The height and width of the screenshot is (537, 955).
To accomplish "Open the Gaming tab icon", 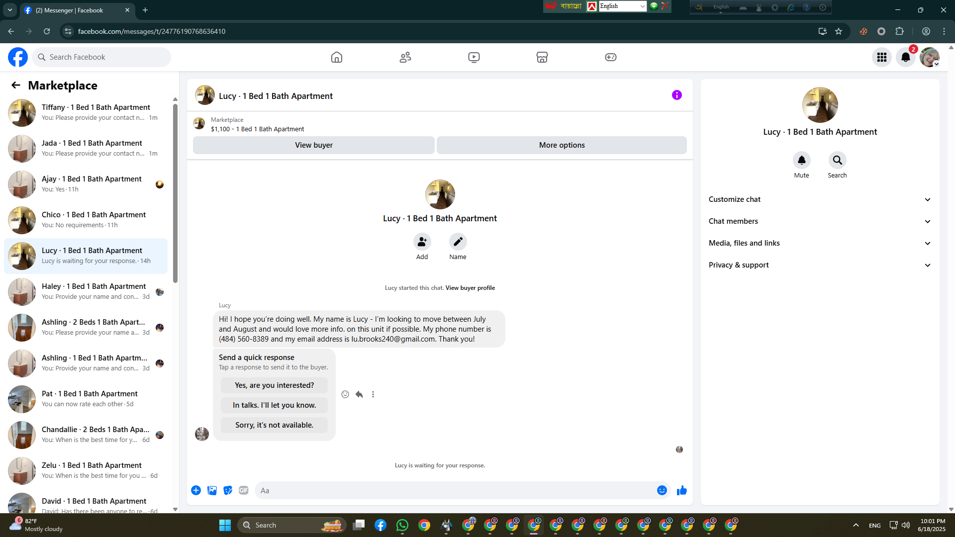I will click(x=611, y=57).
